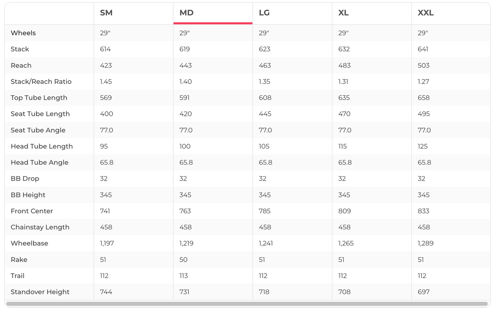The height and width of the screenshot is (311, 495).
Task: Click the Seat Tube Angle row label
Action: [x=38, y=130]
